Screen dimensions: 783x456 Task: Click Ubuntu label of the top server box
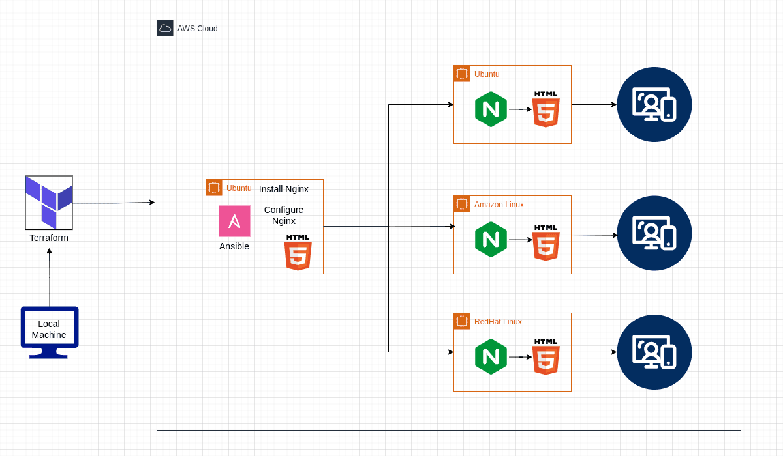click(x=487, y=74)
